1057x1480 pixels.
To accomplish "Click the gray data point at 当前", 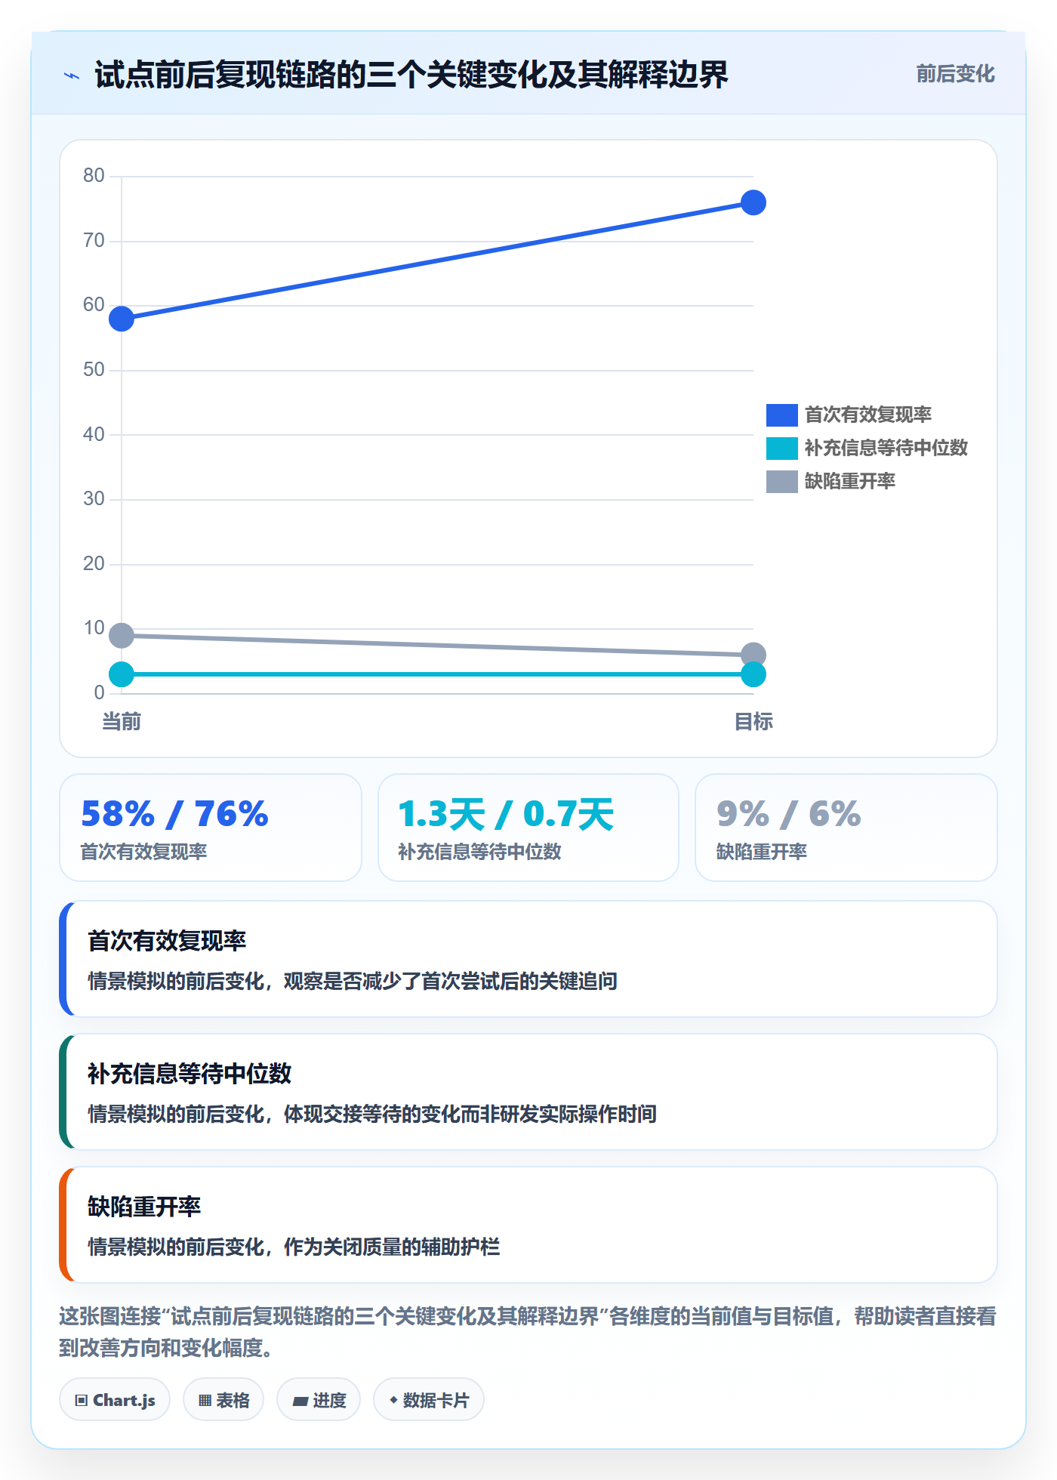I will coord(122,636).
